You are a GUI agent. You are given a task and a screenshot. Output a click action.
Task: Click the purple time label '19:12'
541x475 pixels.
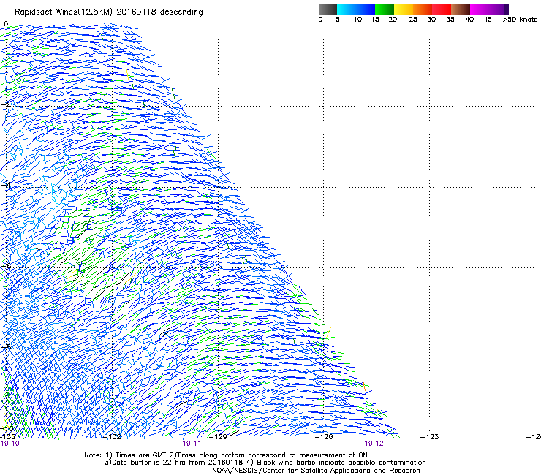click(x=374, y=444)
